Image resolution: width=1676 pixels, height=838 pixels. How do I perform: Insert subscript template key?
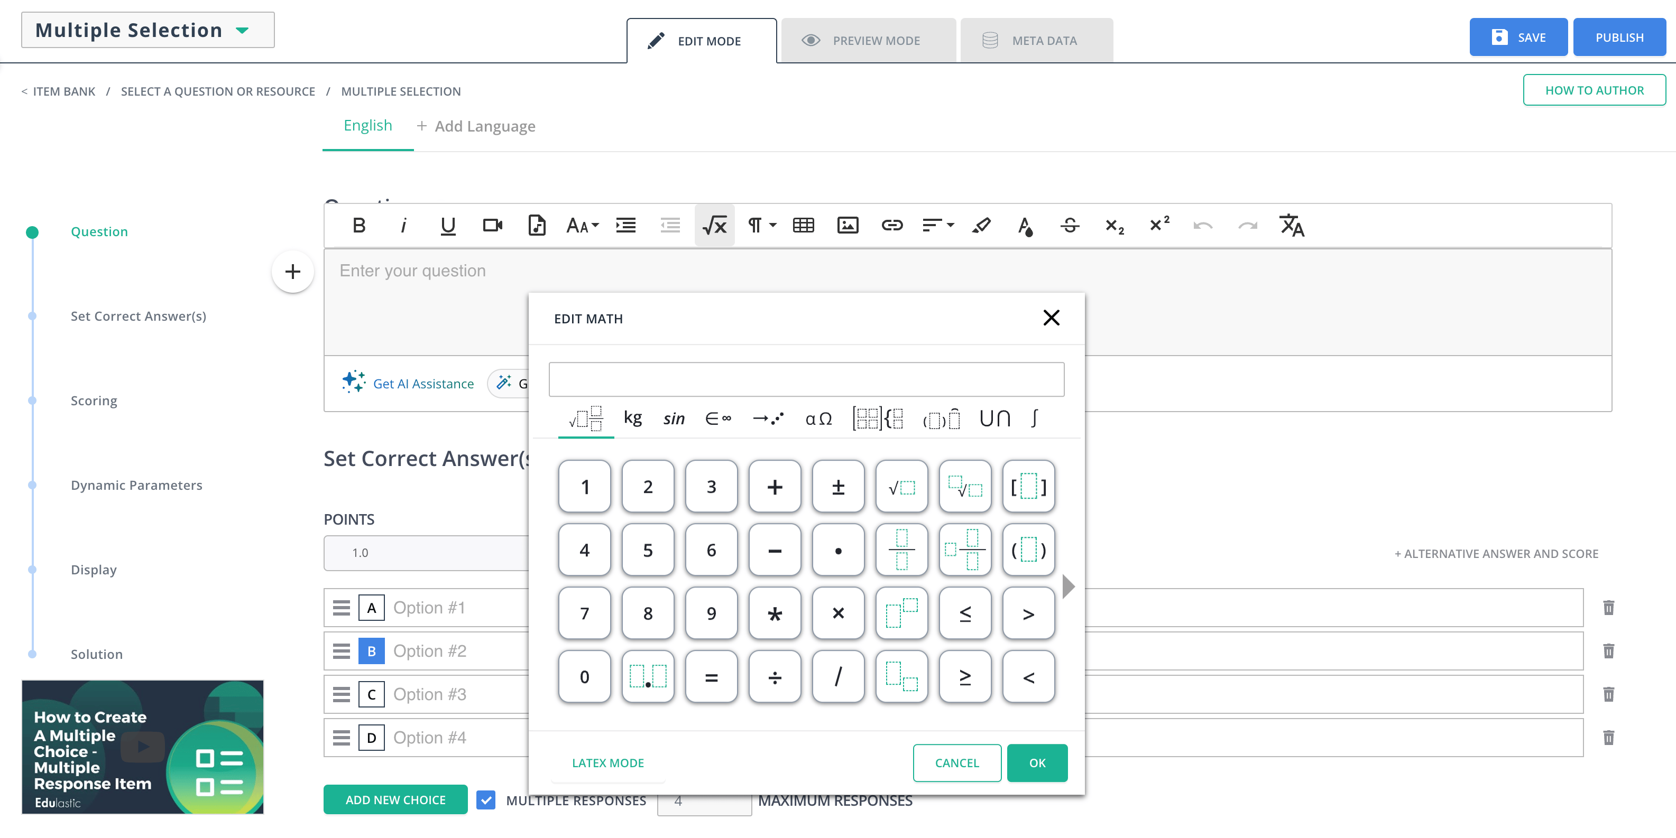click(x=902, y=677)
